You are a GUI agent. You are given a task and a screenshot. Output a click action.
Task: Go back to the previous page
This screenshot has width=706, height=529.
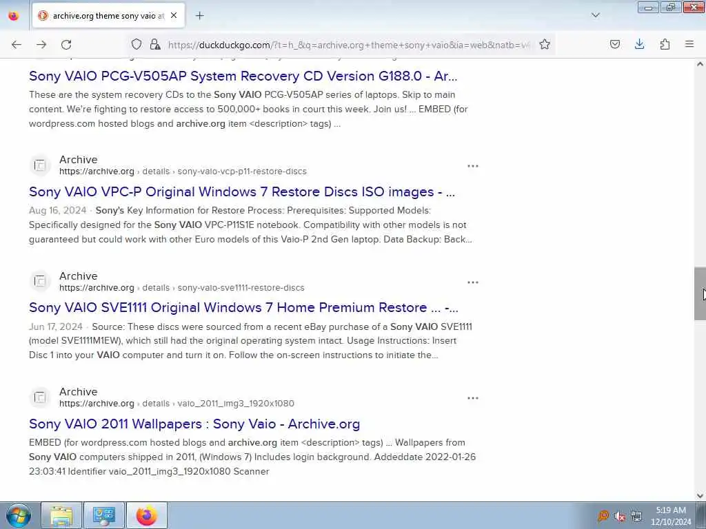pyautogui.click(x=17, y=45)
